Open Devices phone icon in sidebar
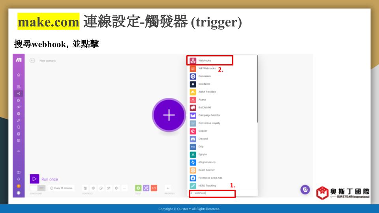This screenshot has width=379, height=213. [x=19, y=127]
